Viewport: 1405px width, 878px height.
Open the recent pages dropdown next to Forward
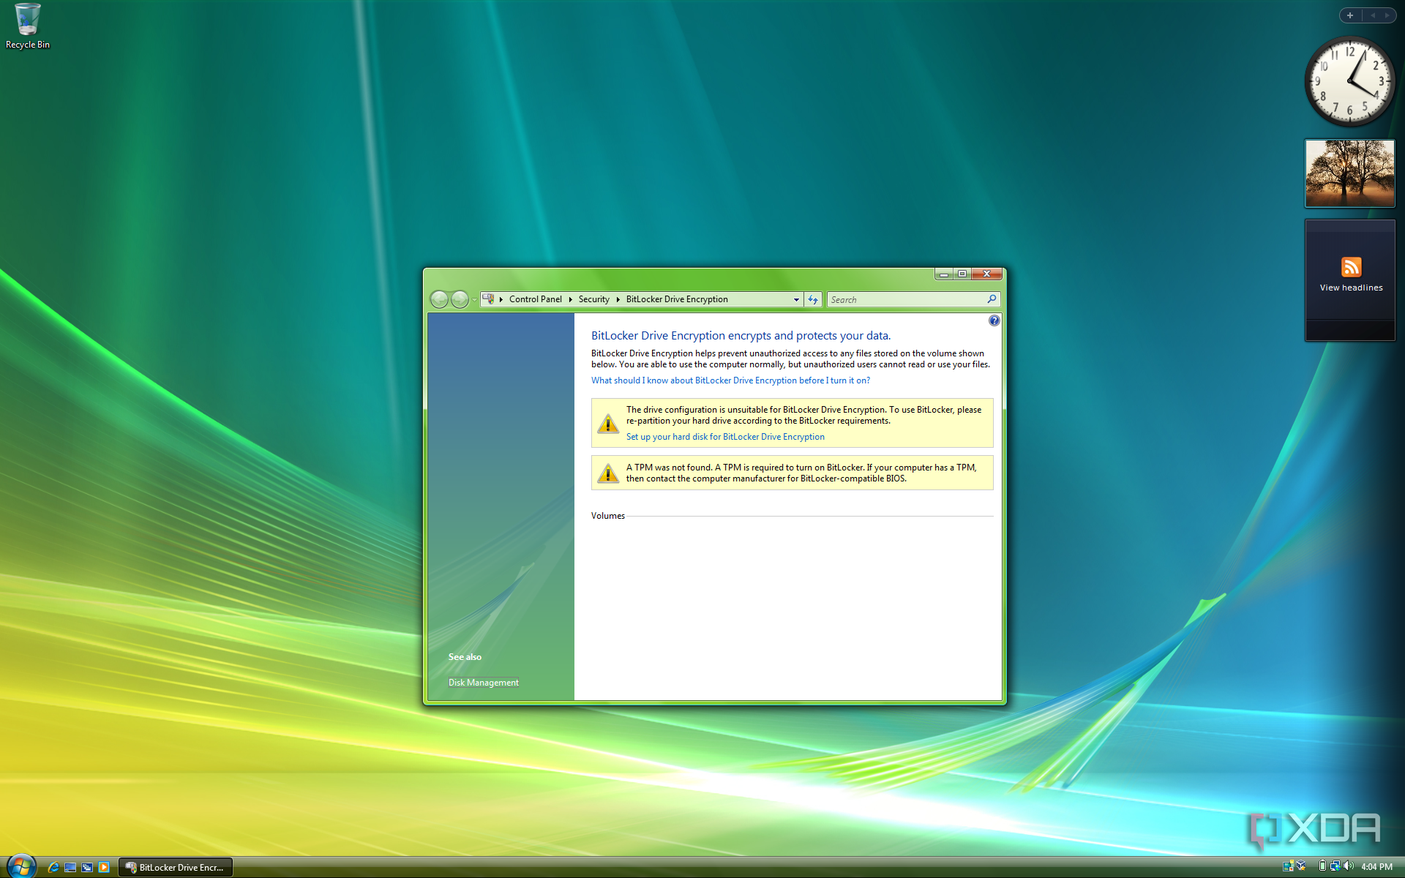474,300
